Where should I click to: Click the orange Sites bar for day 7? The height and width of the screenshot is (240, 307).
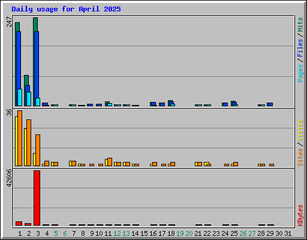(x=74, y=163)
